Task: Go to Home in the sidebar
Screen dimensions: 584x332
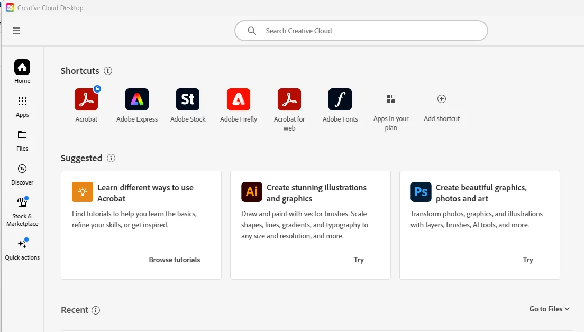Action: coord(22,72)
